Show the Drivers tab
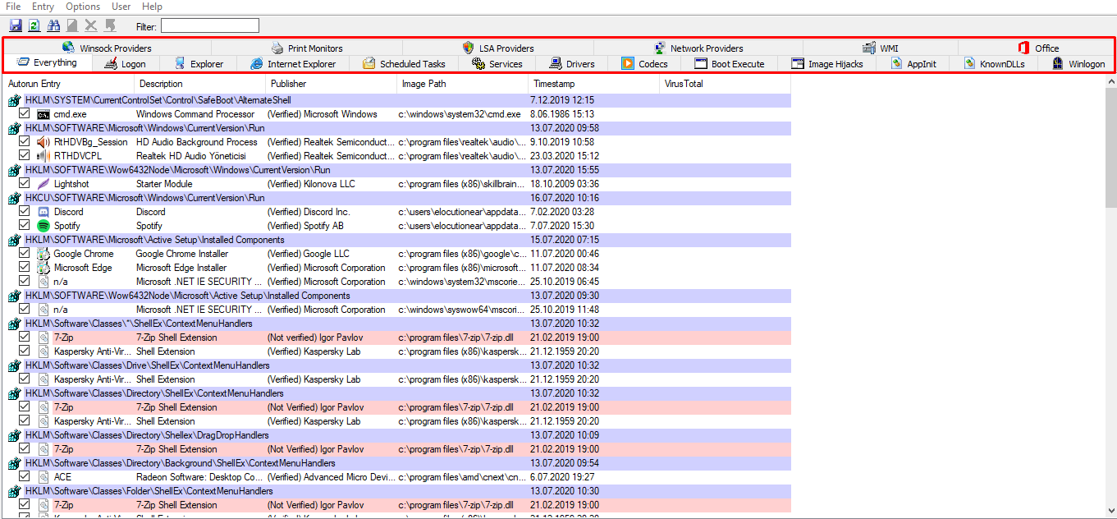Screen dimensions: 1117x519 pyautogui.click(x=572, y=64)
